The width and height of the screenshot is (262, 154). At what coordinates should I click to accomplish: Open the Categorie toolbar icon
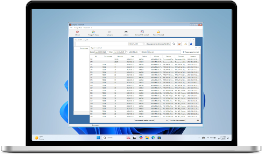click(110, 33)
